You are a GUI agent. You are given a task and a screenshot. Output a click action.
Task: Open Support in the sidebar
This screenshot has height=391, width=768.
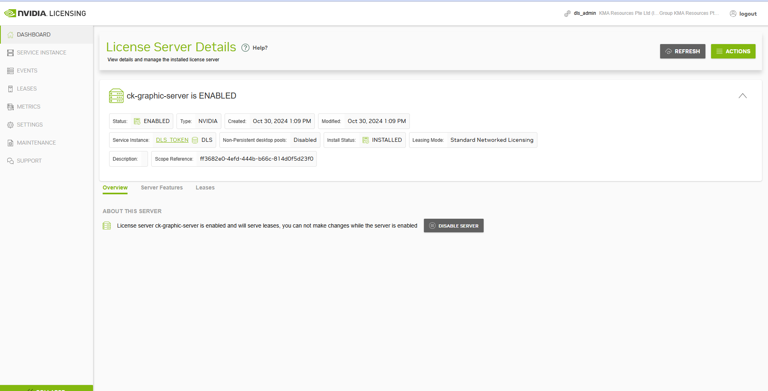[47, 161]
